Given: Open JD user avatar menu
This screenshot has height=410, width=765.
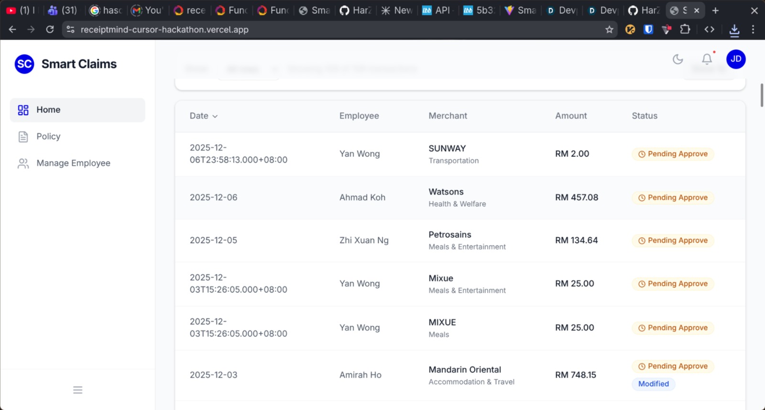Looking at the screenshot, I should pyautogui.click(x=736, y=59).
